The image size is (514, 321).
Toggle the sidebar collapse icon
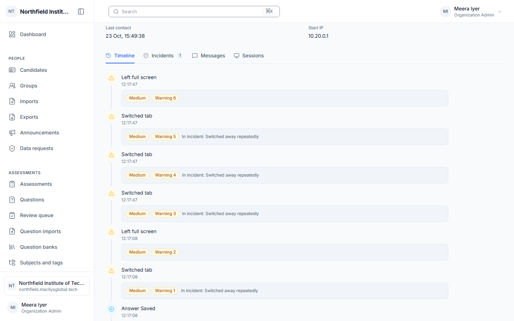(81, 12)
